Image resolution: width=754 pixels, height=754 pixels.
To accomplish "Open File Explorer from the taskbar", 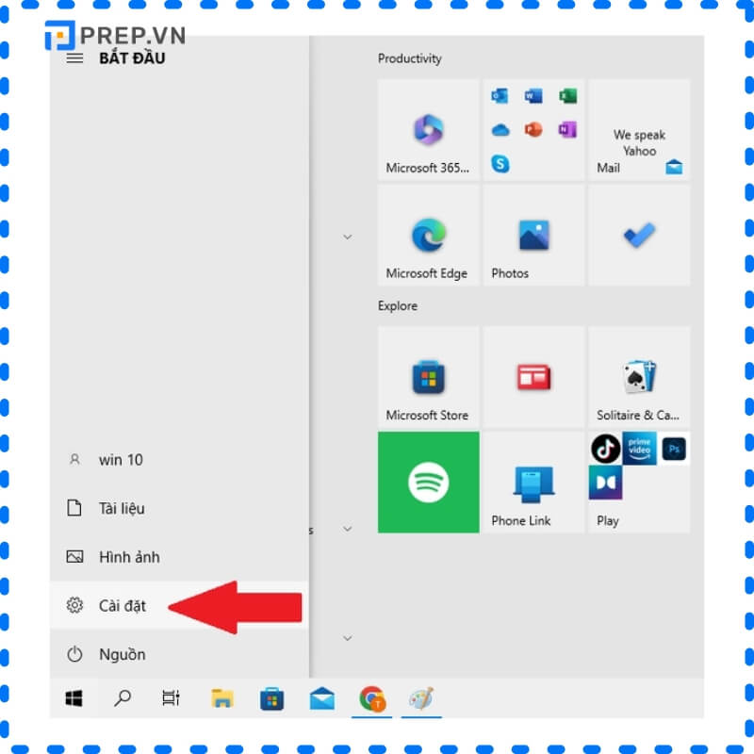I will [222, 698].
